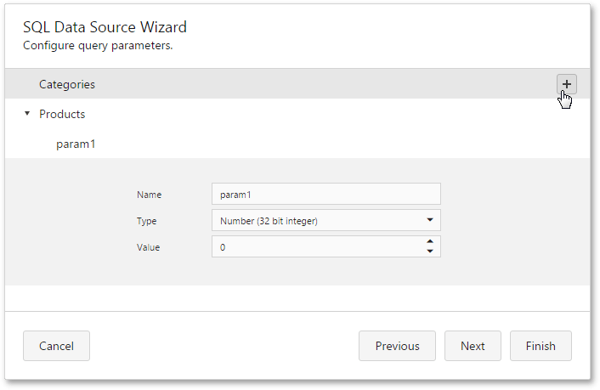The image size is (600, 390).
Task: Click the Type dropdown arrow
Action: click(x=429, y=221)
